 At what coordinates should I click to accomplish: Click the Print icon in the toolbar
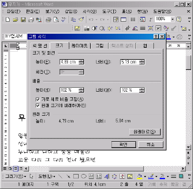coord(48,20)
